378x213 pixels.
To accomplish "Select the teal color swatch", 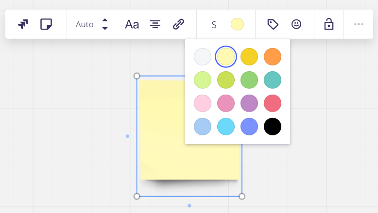I will pyautogui.click(x=273, y=80).
